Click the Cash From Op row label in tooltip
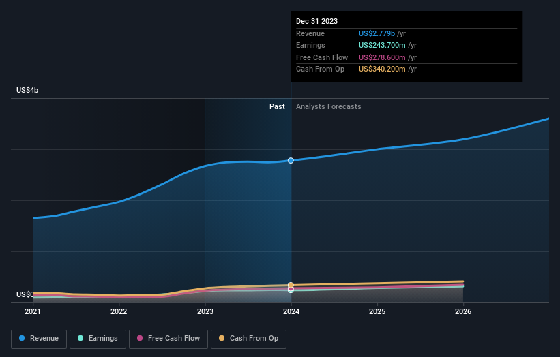 click(x=321, y=69)
